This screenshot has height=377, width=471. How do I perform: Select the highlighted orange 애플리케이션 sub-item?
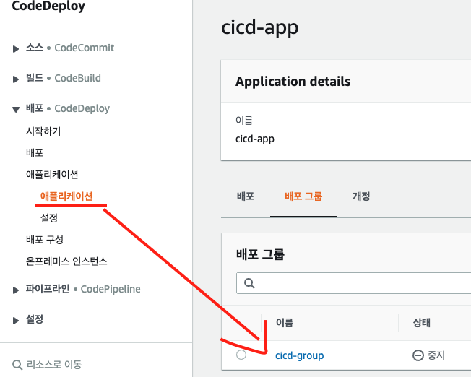click(x=66, y=196)
